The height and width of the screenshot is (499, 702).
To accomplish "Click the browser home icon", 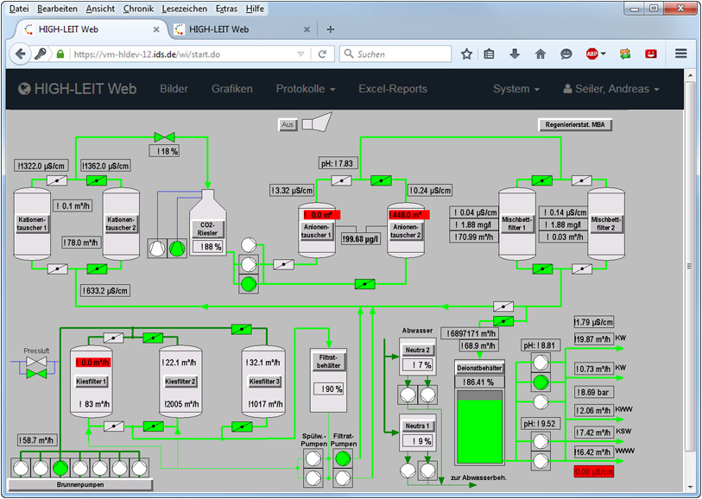I will [540, 54].
